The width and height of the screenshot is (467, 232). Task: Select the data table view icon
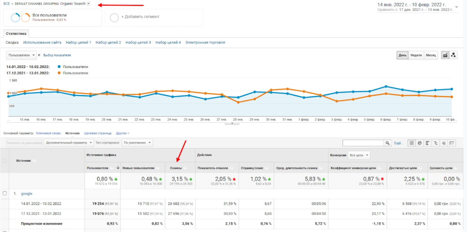[411, 143]
